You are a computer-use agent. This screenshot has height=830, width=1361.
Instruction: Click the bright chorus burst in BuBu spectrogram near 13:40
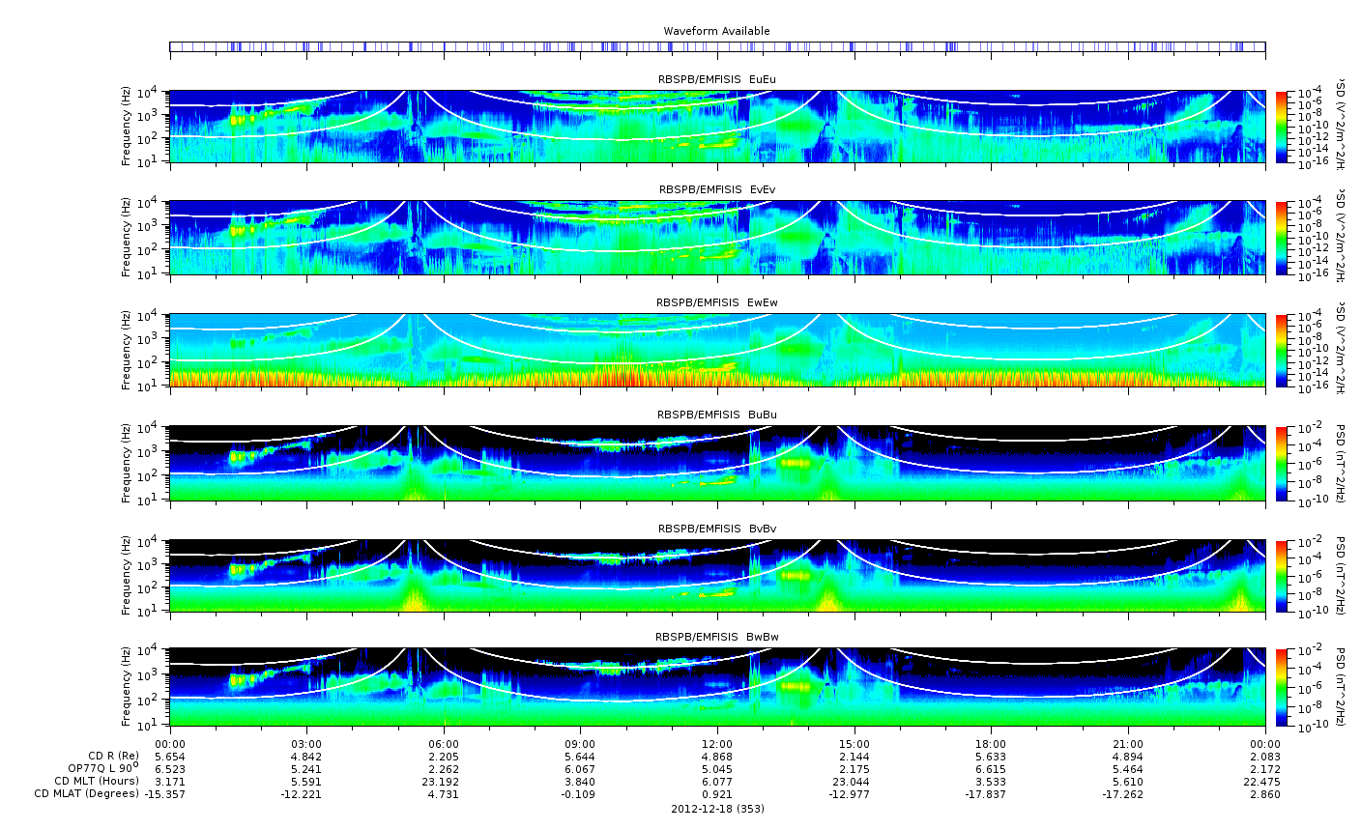(795, 463)
